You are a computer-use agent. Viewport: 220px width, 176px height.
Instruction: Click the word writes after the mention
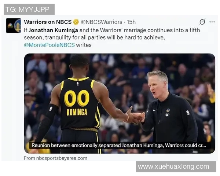(x=84, y=45)
